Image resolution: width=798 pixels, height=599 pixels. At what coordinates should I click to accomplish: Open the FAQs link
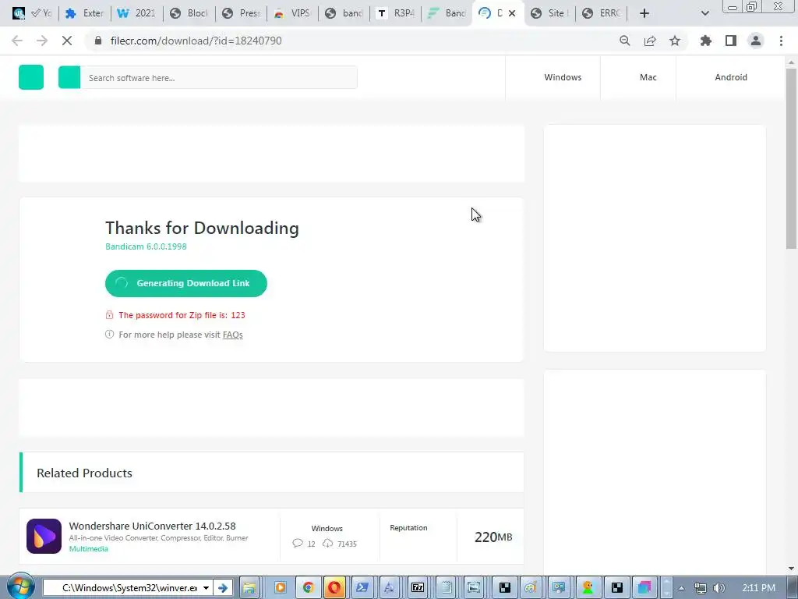click(232, 335)
